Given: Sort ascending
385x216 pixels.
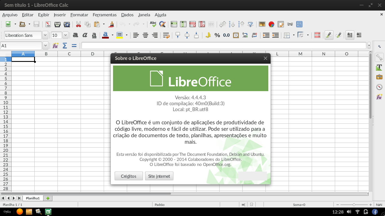Looking at the screenshot, I should pos(232,24).
